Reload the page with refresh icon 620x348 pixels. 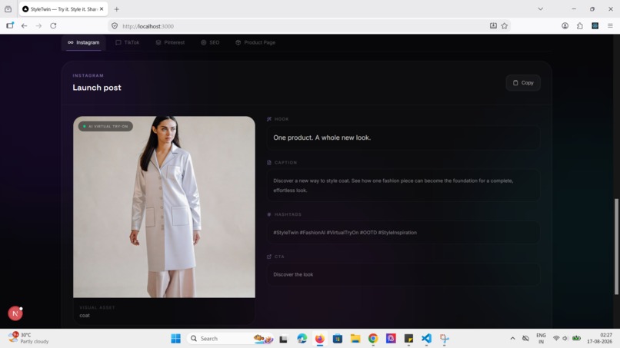coord(53,25)
